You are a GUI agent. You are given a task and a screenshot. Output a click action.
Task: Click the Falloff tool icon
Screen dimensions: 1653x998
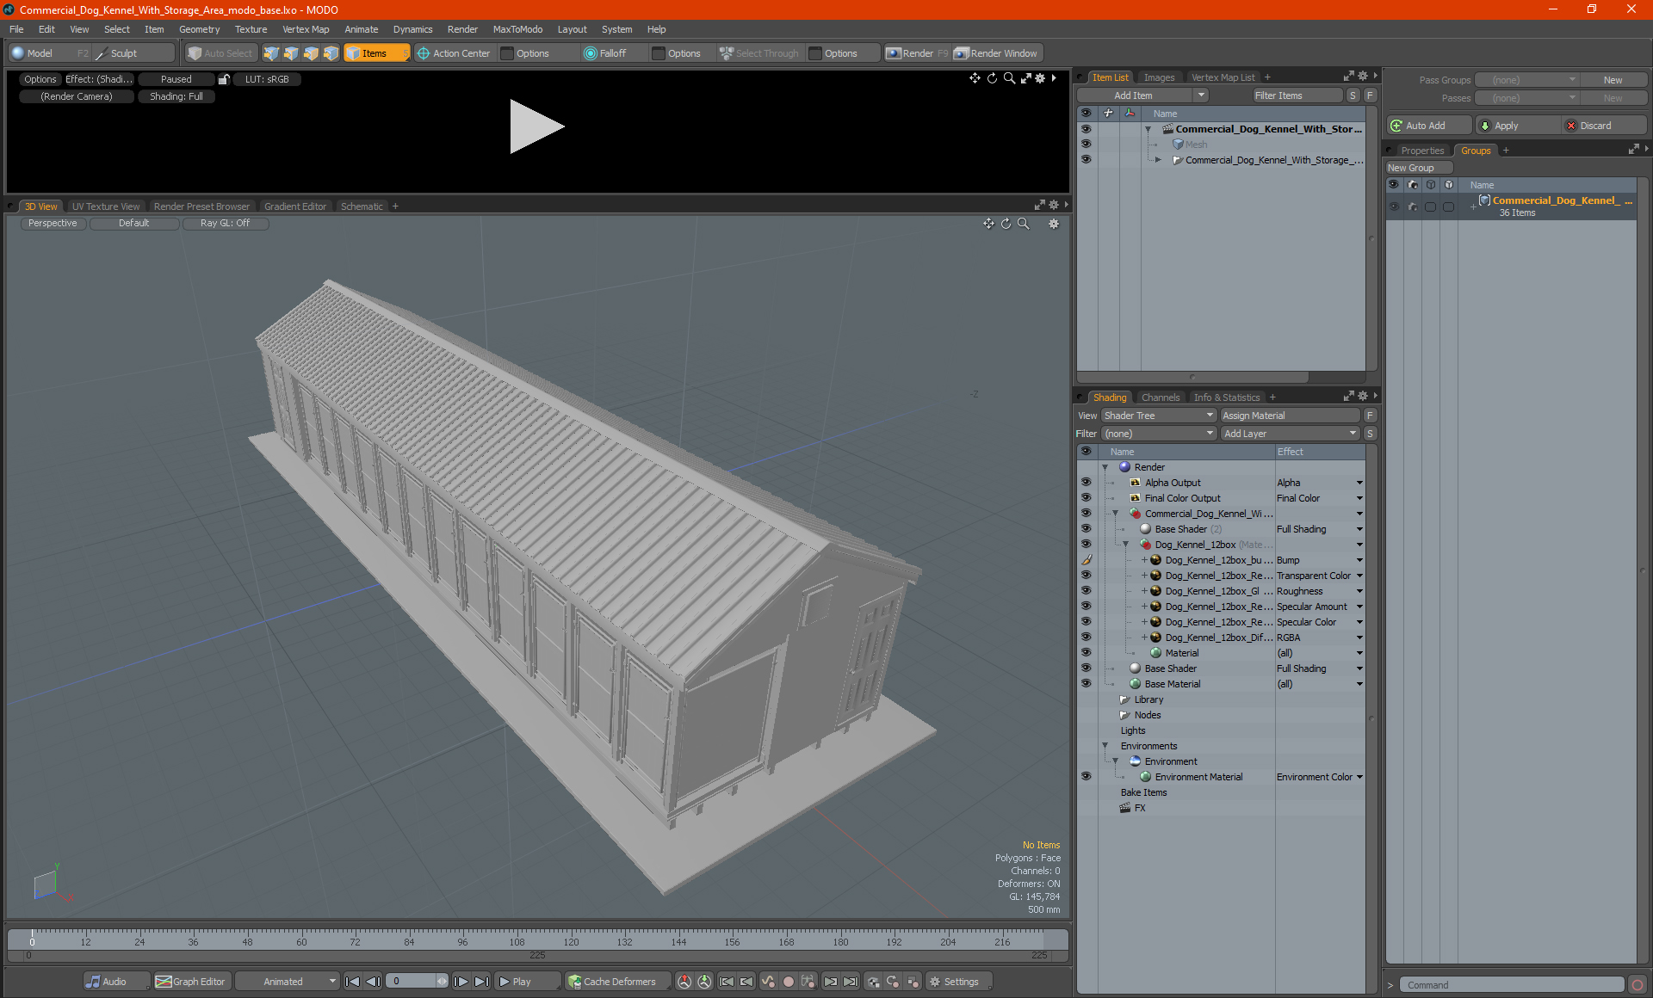(590, 53)
